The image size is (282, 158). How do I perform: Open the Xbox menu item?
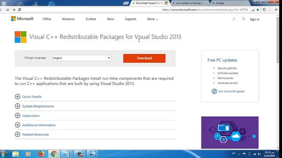point(111,19)
